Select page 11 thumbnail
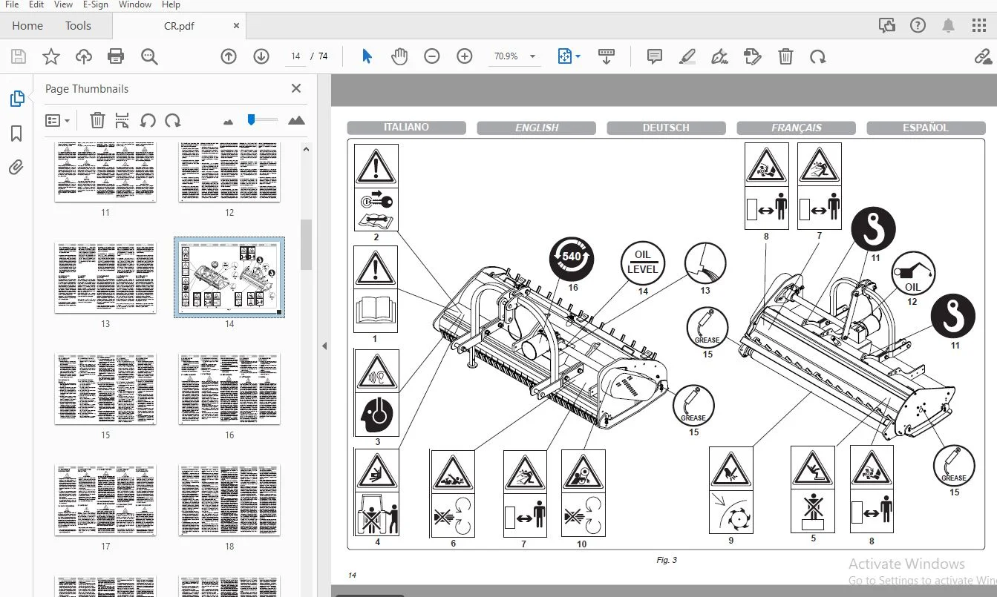The image size is (997, 597). (105, 172)
